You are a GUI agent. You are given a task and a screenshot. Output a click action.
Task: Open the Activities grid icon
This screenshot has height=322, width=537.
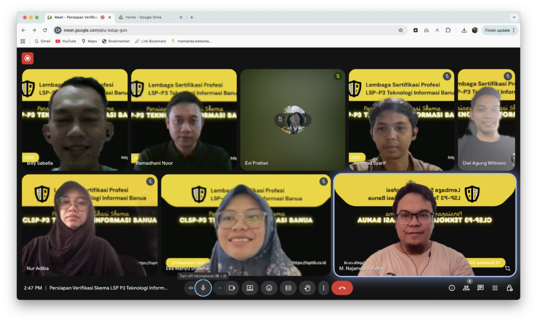click(495, 287)
